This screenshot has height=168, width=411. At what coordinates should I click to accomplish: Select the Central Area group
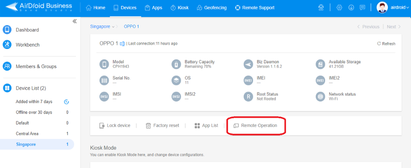click(x=27, y=134)
